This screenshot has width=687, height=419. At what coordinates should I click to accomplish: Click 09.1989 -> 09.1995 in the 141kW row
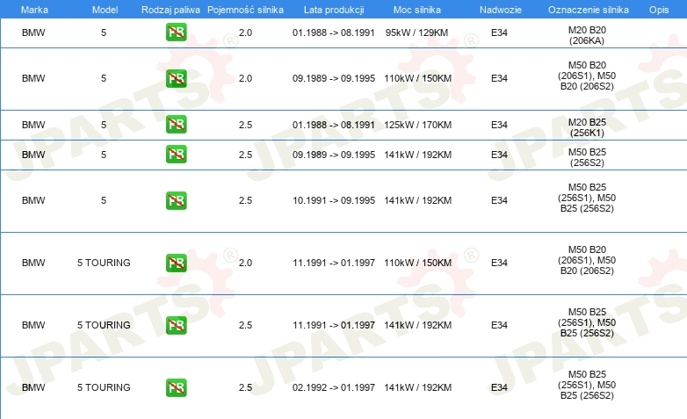pos(334,155)
